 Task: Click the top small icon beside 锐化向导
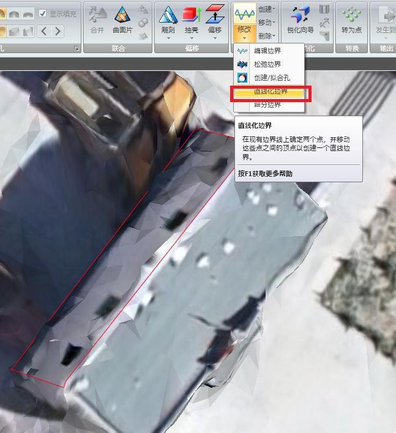324,9
